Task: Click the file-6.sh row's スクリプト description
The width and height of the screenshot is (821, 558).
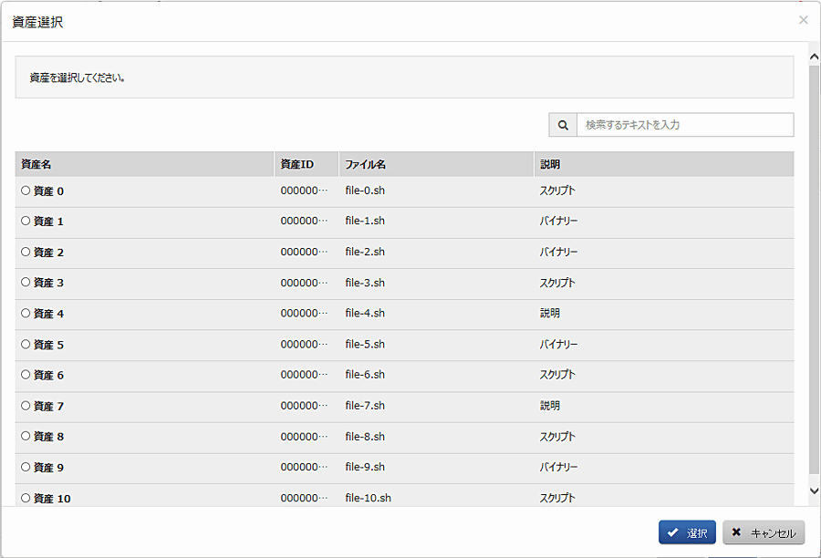Action: coord(557,375)
